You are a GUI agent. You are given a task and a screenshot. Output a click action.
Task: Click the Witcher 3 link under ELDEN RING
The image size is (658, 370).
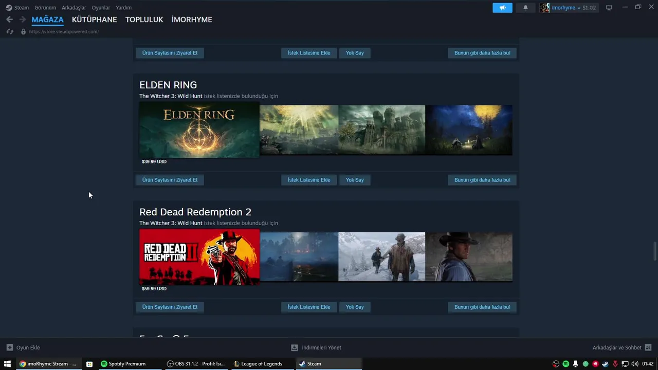[x=171, y=96]
